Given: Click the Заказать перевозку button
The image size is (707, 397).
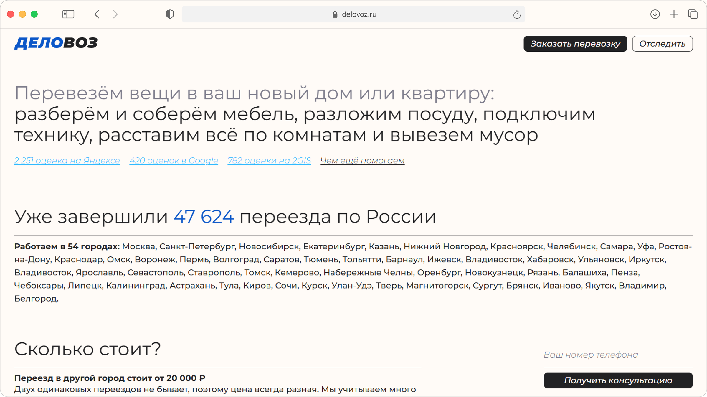Looking at the screenshot, I should (x=575, y=44).
